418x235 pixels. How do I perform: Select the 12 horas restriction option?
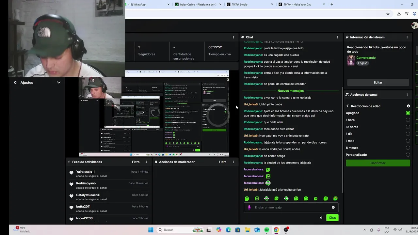pos(408,127)
